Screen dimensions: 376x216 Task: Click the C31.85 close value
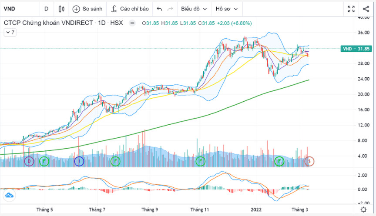click(x=206, y=23)
